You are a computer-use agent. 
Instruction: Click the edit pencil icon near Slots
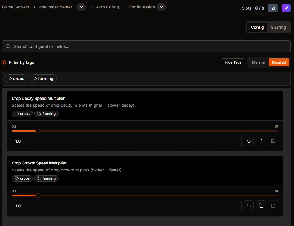click(x=273, y=8)
